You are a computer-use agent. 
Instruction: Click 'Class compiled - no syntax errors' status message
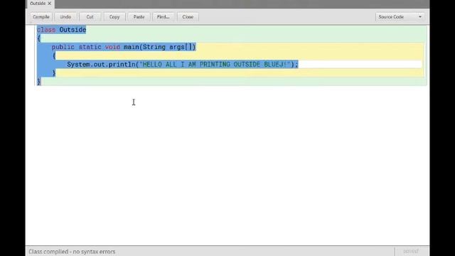[x=72, y=252]
